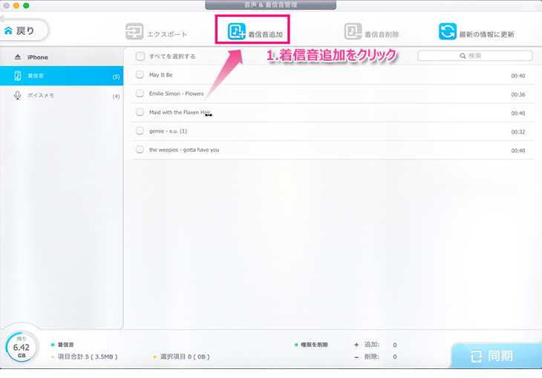Select checkbox for Maid with the Flaxen Hair
The image size is (542, 378).
(x=140, y=112)
